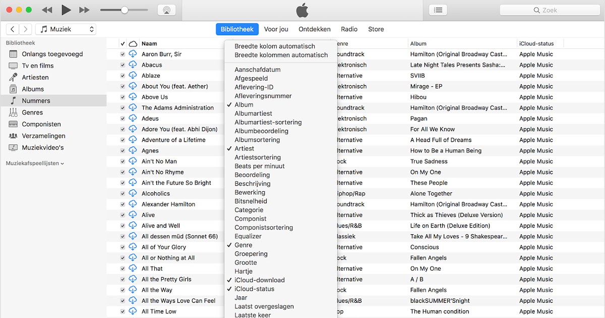This screenshot has height=318, width=605.
Task: Open the Muziek media type dropdown
Action: 66,29
